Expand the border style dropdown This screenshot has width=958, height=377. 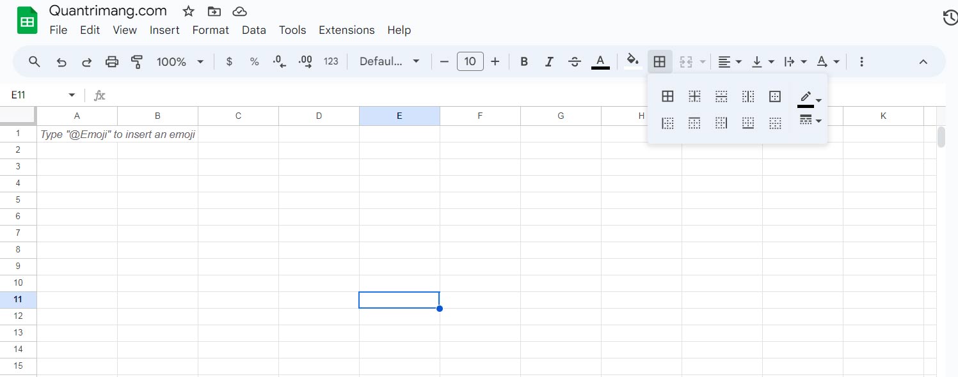(x=810, y=121)
